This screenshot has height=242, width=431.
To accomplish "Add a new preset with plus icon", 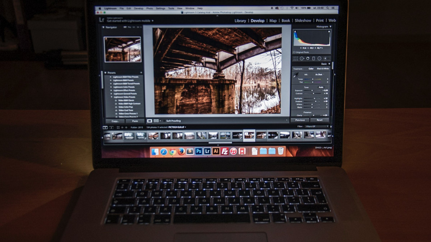I will [141, 73].
